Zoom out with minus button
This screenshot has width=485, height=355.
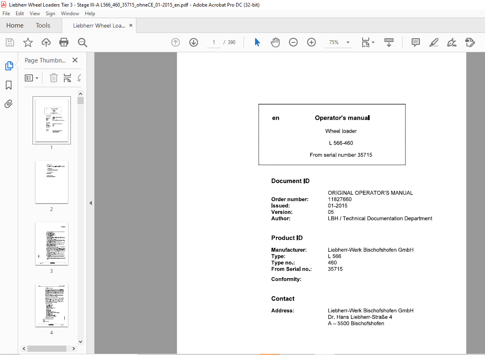coord(293,42)
